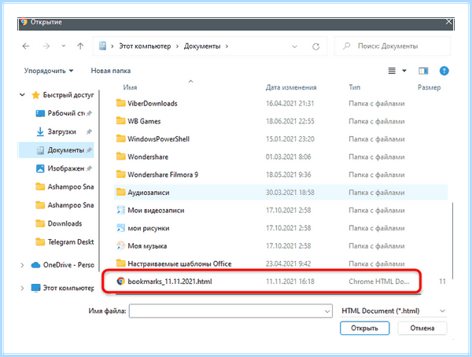472x357 pixels.
Task: Open 'Изображения' in the sidebar
Action: pos(66,168)
